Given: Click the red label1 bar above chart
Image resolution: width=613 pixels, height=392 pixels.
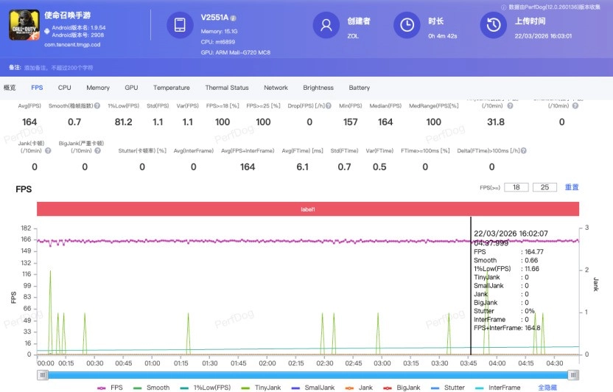Looking at the screenshot, I should point(308,209).
